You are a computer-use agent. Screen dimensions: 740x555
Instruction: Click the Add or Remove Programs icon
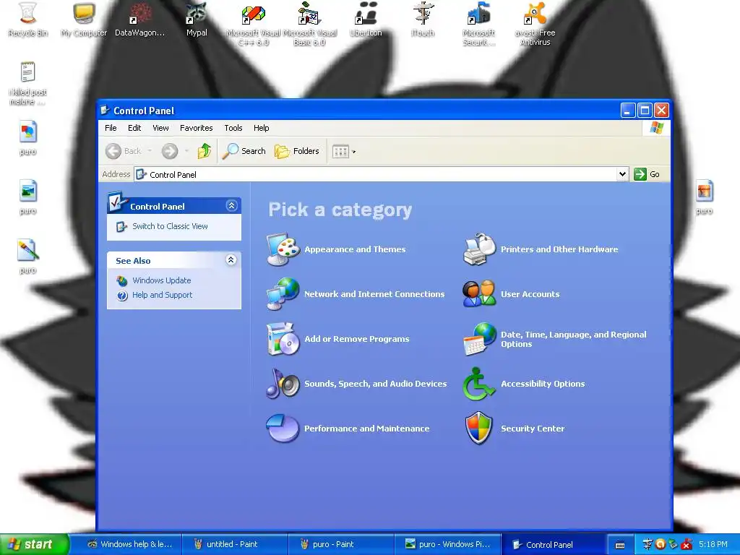click(283, 339)
